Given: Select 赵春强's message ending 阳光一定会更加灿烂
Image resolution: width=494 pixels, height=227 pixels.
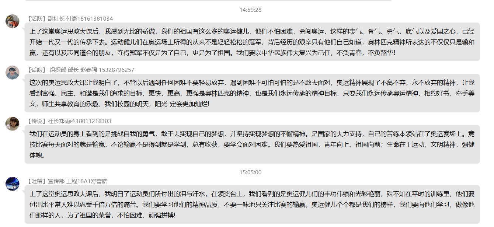Looking at the screenshot, I should pos(252,93).
